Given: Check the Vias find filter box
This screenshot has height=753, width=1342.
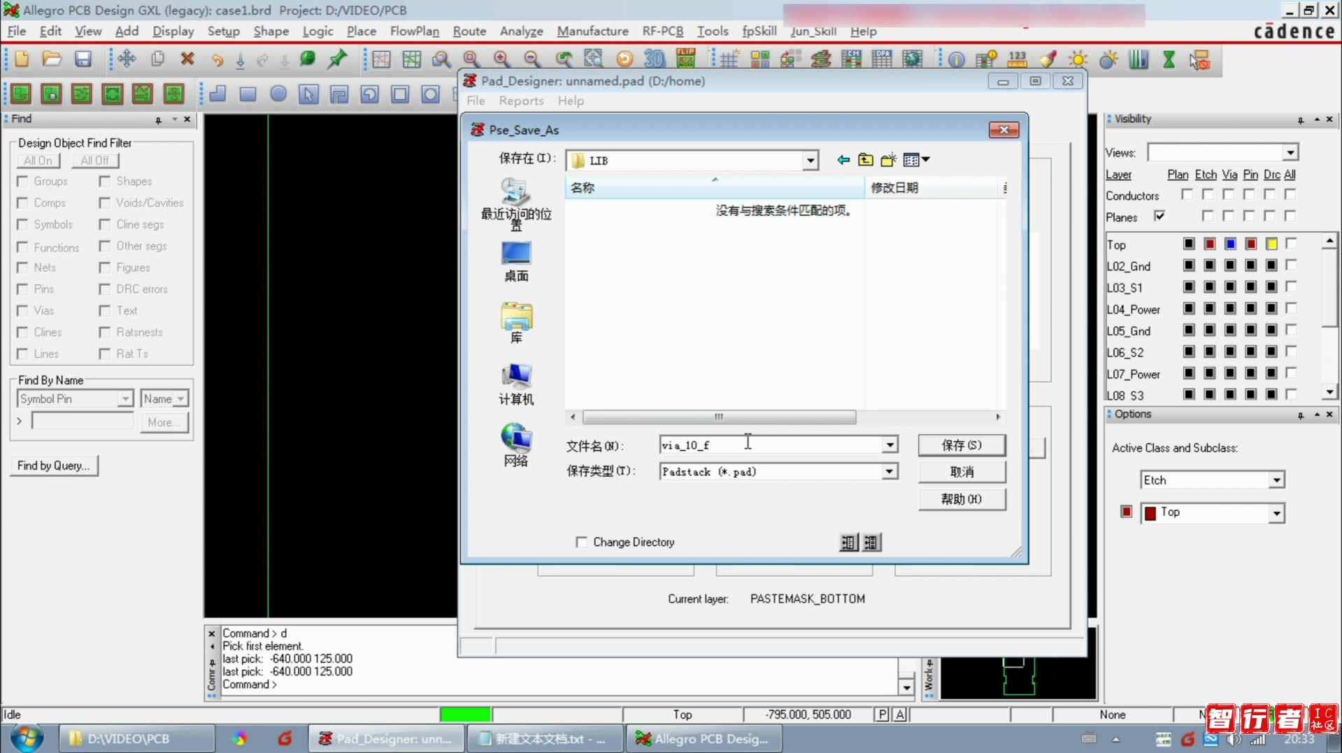Looking at the screenshot, I should click(x=22, y=311).
